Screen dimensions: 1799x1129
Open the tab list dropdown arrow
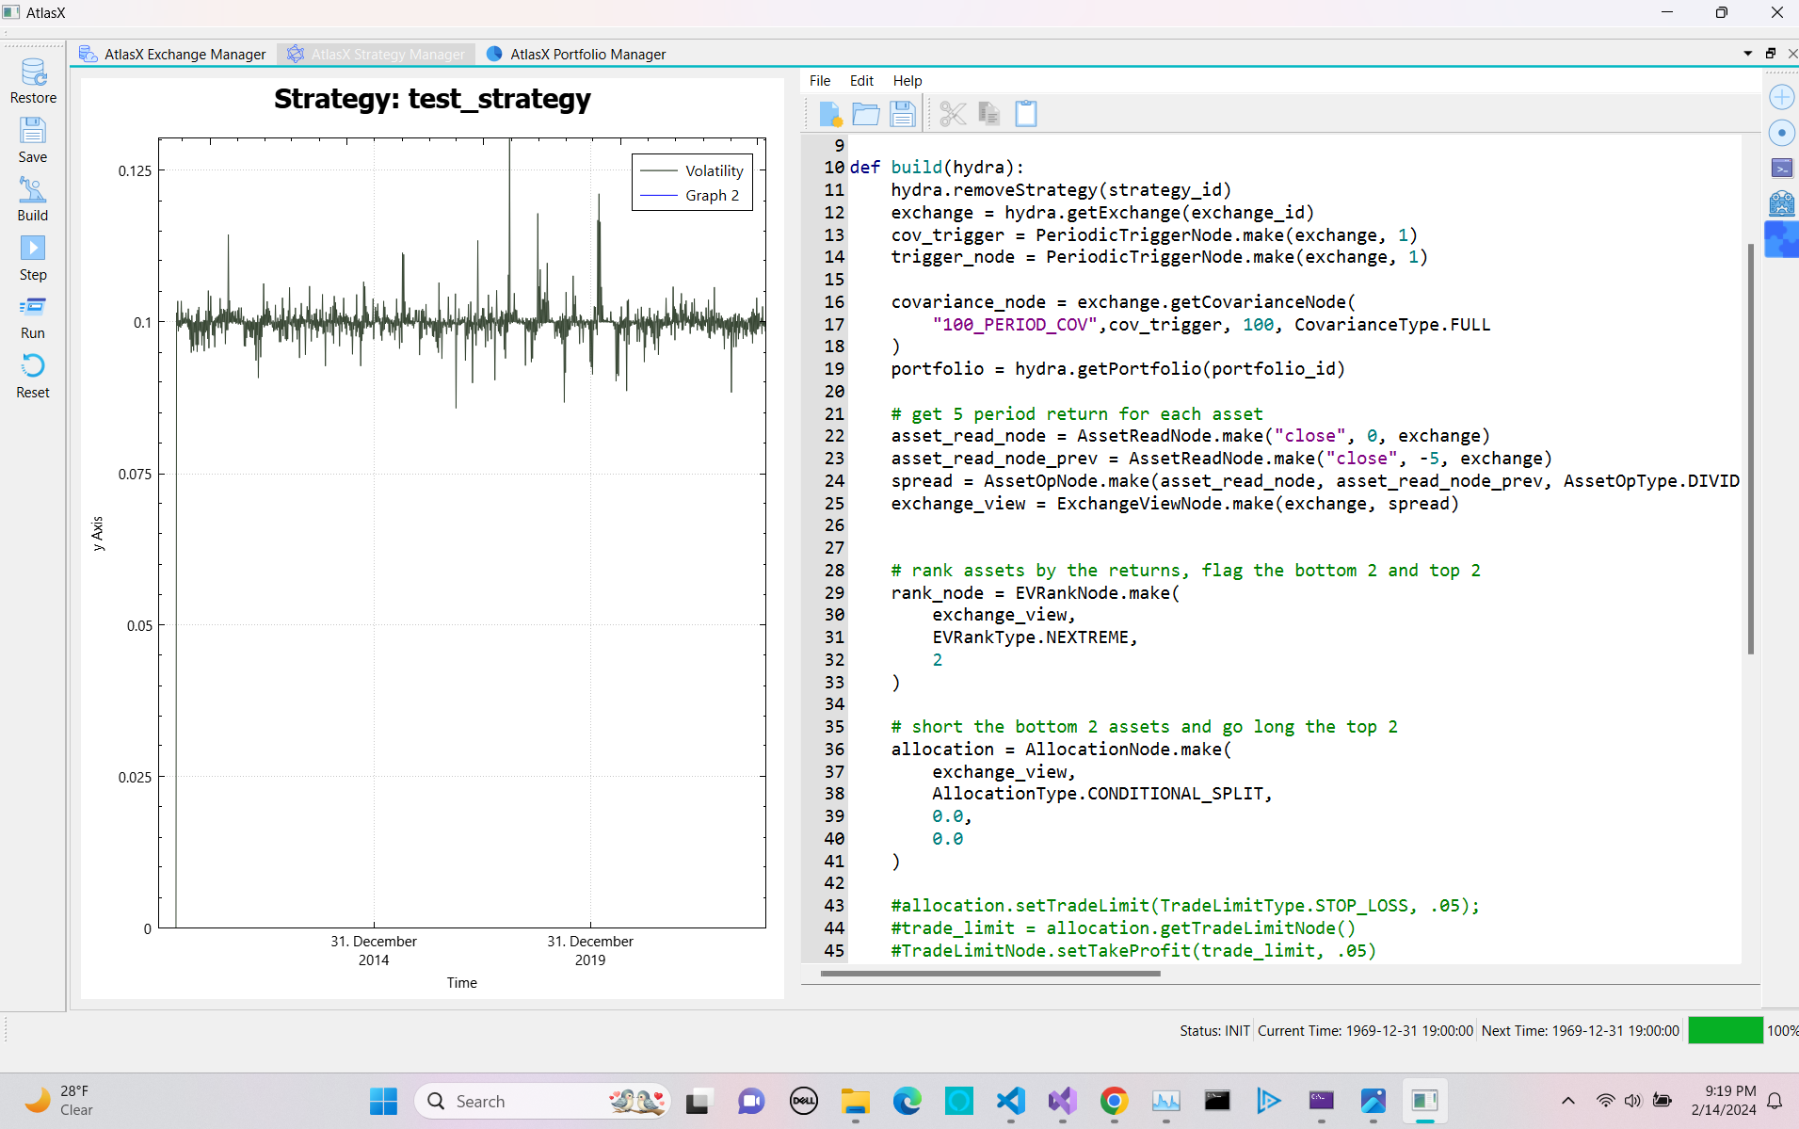1748,54
